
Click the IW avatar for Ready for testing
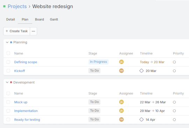(x=121, y=120)
